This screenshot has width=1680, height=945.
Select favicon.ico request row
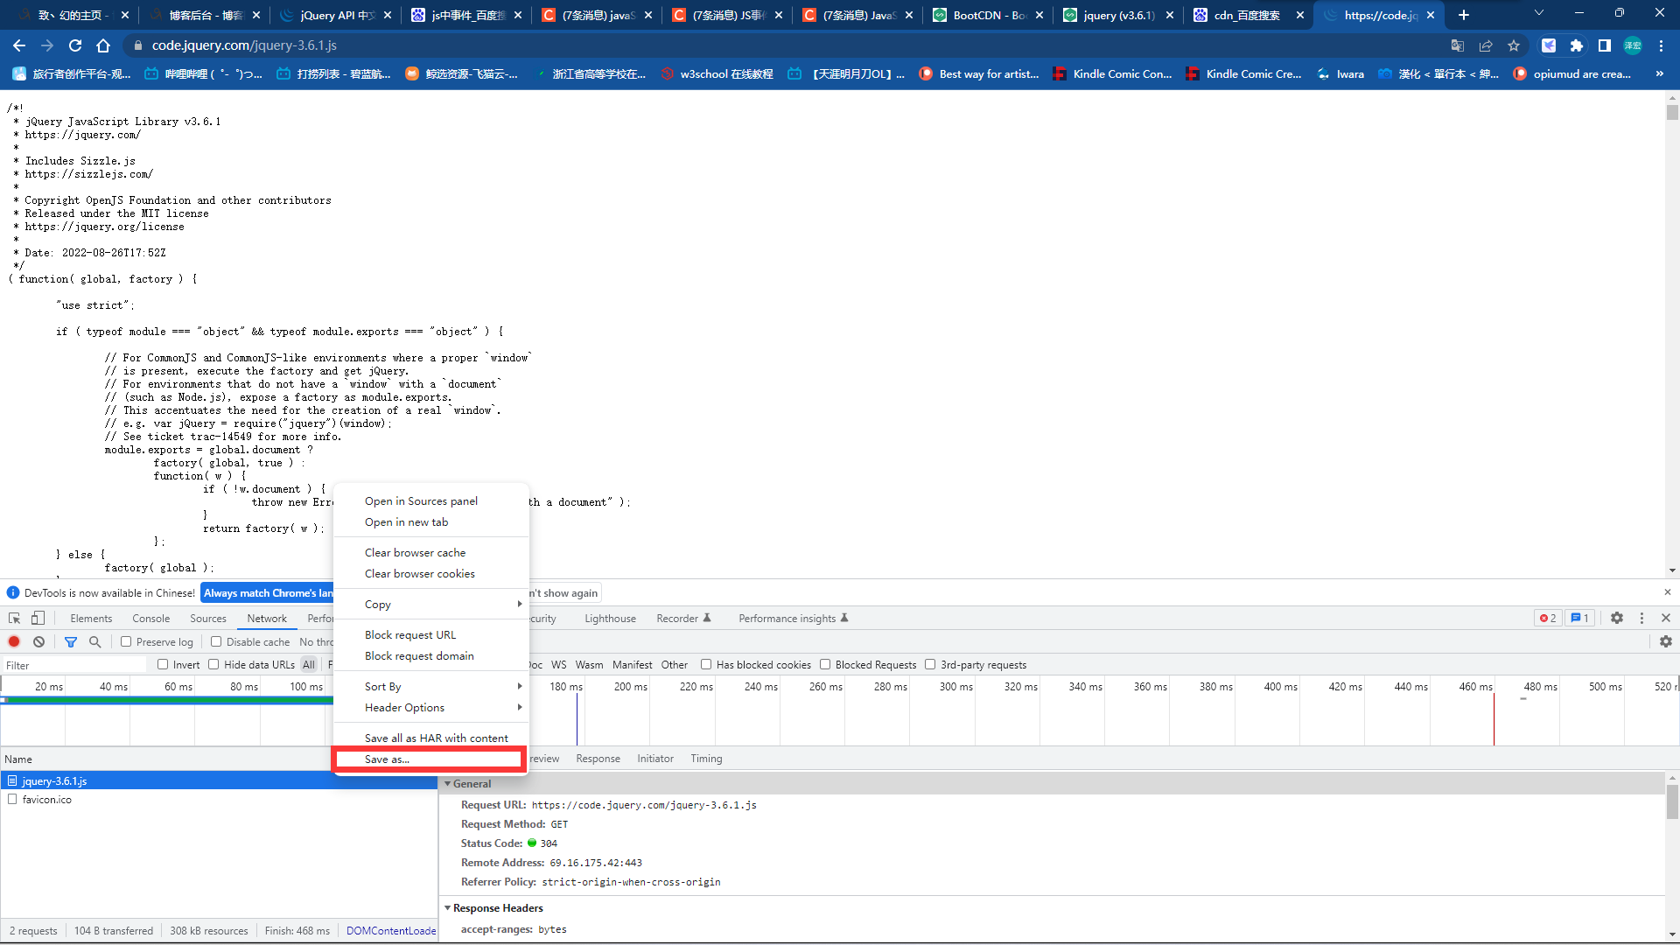click(x=219, y=799)
